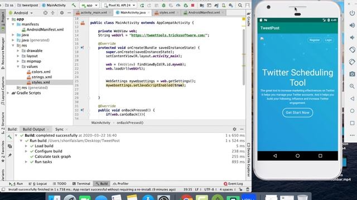The width and height of the screenshot is (357, 200).
Task: Tap Get Start Now button in emulator
Action: 297,113
